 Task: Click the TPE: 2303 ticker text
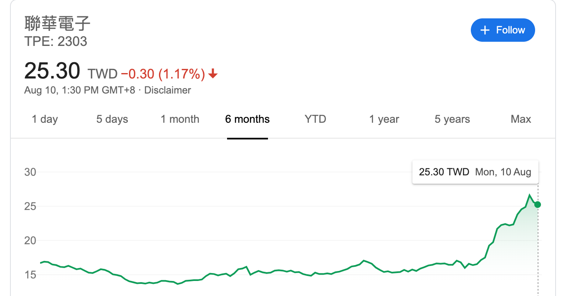(x=56, y=41)
